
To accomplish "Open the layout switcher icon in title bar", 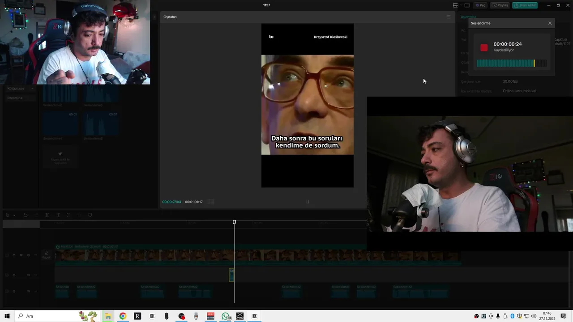I will tap(455, 5).
